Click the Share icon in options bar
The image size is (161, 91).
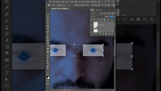114,5
